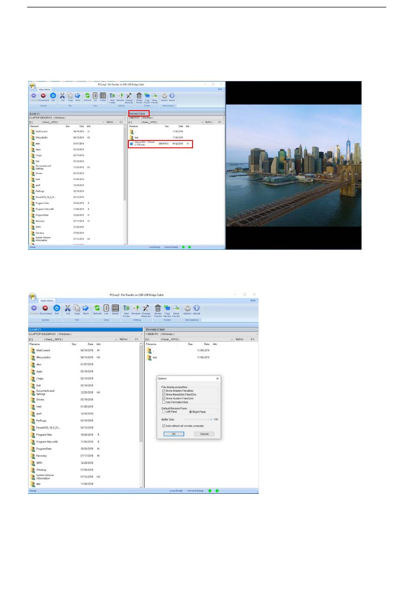Image resolution: width=412 pixels, height=590 pixels.
Task: Switch to Detail view in lower window
Action: click(x=115, y=308)
